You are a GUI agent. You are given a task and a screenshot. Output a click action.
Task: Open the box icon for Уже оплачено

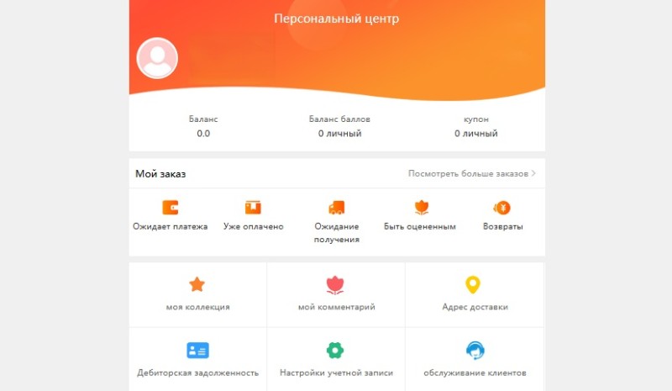[253, 208]
